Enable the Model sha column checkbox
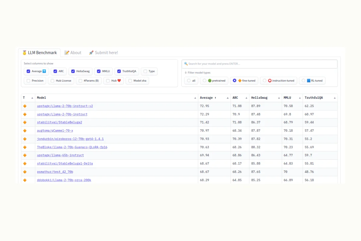 tap(130, 81)
